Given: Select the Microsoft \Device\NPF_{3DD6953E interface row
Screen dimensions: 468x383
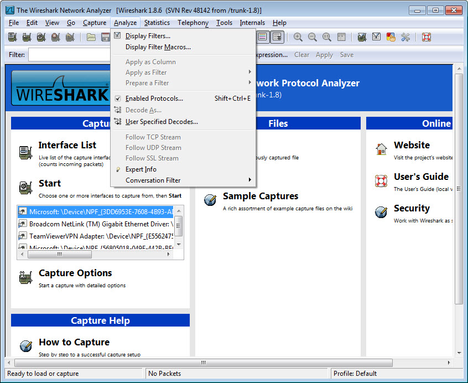Looking at the screenshot, I should tap(96, 211).
